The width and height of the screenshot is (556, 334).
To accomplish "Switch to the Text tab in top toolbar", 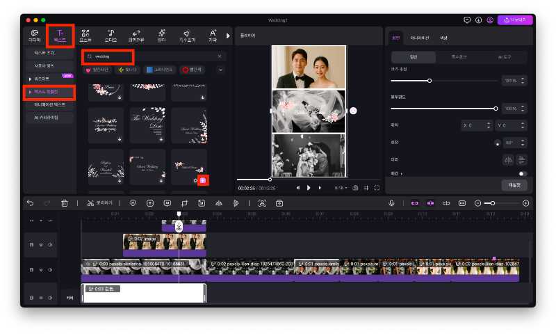I will [x=60, y=35].
